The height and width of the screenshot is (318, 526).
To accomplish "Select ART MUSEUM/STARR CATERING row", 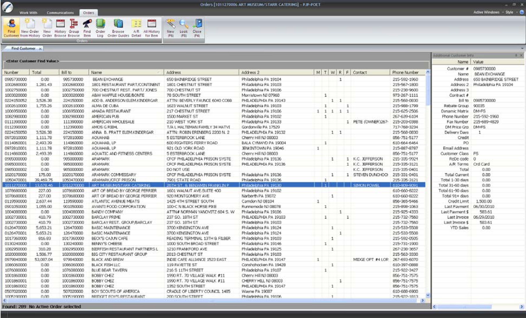I will click(x=214, y=185).
